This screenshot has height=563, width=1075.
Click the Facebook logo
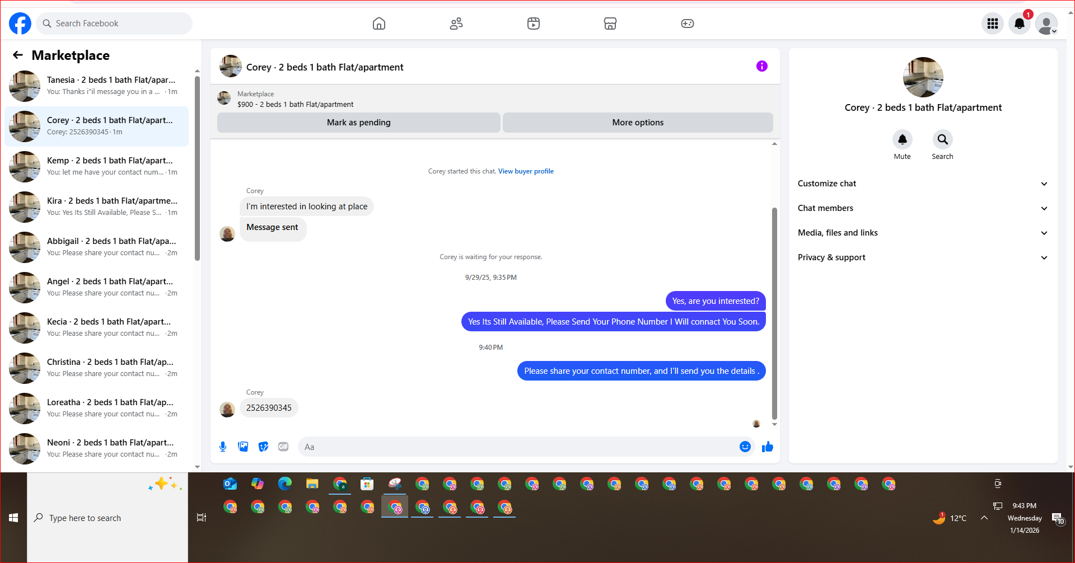point(20,24)
